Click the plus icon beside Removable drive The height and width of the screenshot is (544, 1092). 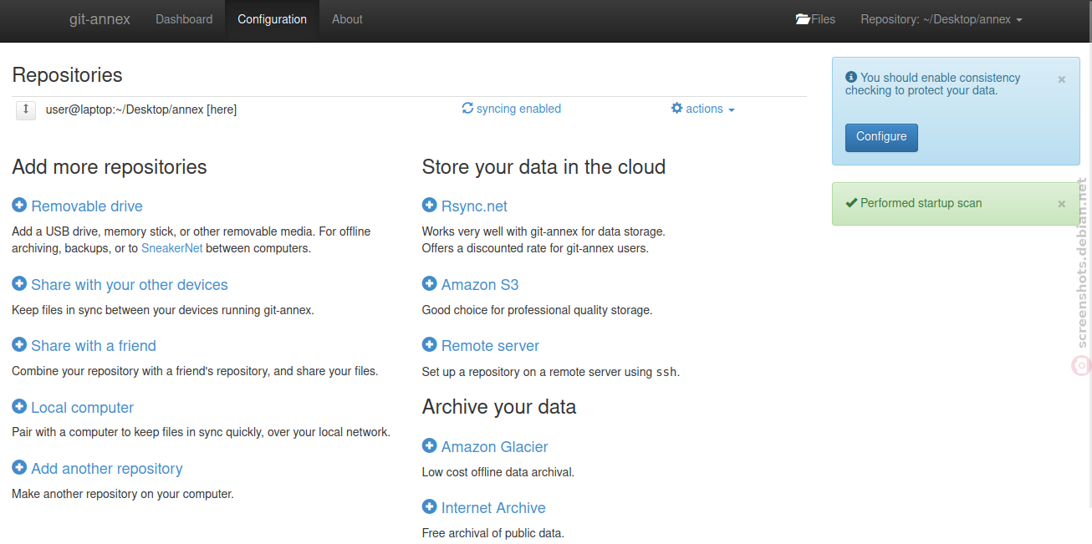[x=19, y=206]
